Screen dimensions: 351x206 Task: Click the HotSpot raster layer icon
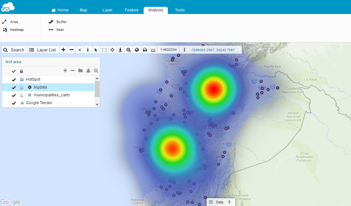22,79
